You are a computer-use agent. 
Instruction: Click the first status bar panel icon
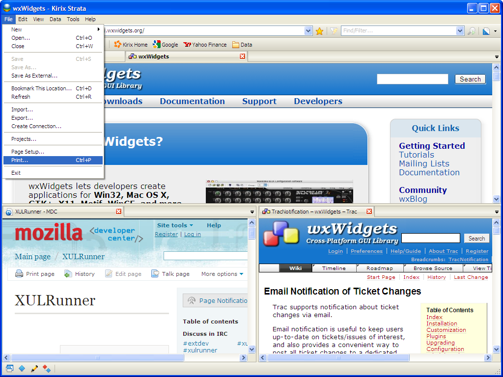pos(10,369)
